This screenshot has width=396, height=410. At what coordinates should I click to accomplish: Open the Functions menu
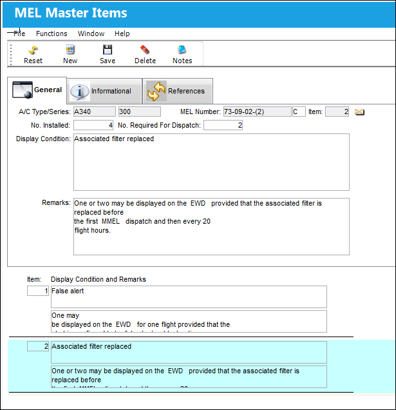tap(52, 34)
